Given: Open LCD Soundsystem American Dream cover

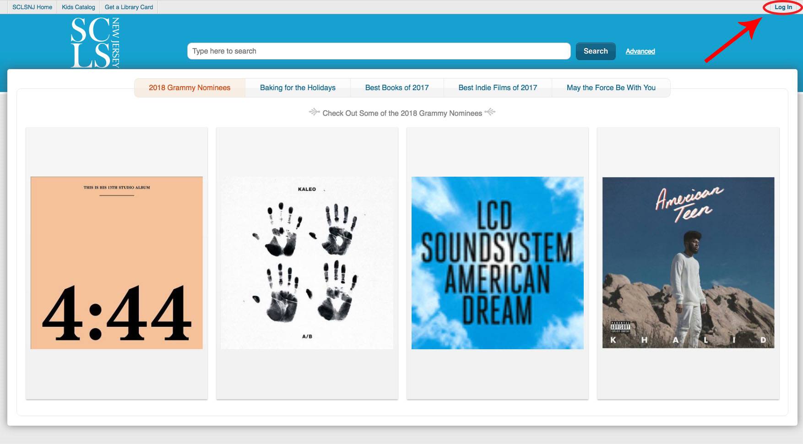Looking at the screenshot, I should coord(498,263).
